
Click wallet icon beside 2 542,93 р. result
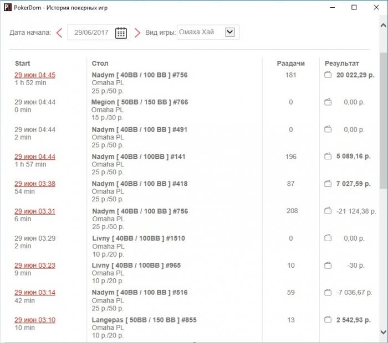(x=328, y=320)
